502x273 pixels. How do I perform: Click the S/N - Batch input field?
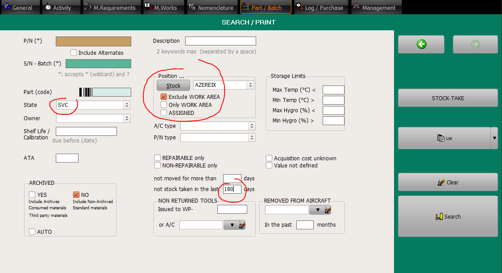click(98, 64)
